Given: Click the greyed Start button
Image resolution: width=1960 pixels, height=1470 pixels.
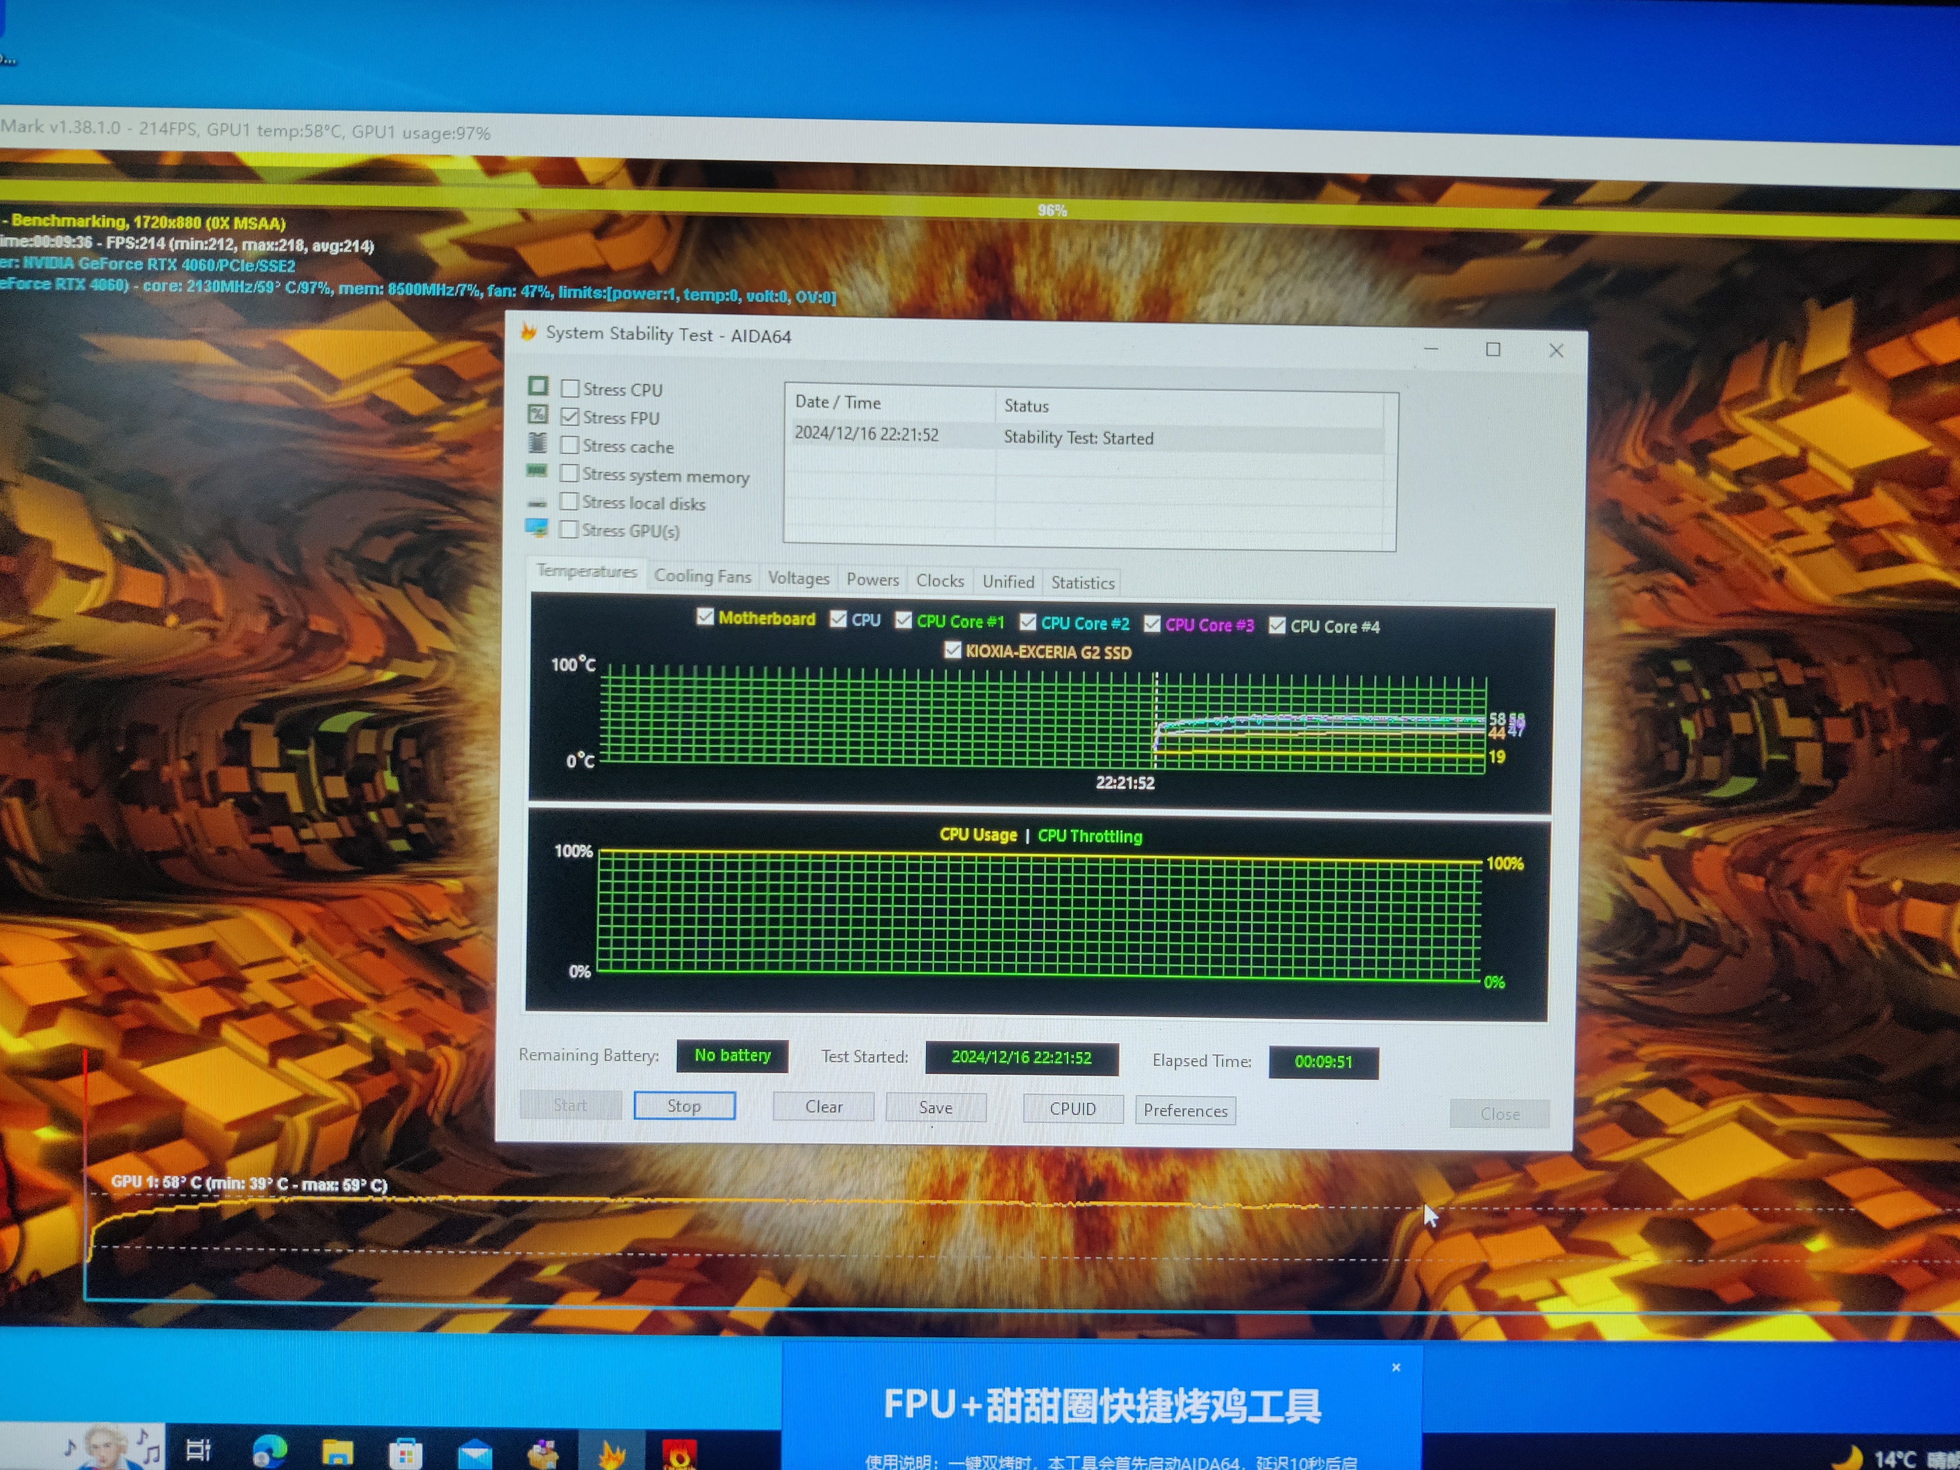Looking at the screenshot, I should click(570, 1105).
